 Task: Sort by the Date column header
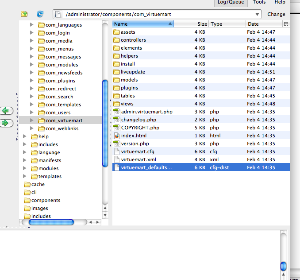[264, 24]
